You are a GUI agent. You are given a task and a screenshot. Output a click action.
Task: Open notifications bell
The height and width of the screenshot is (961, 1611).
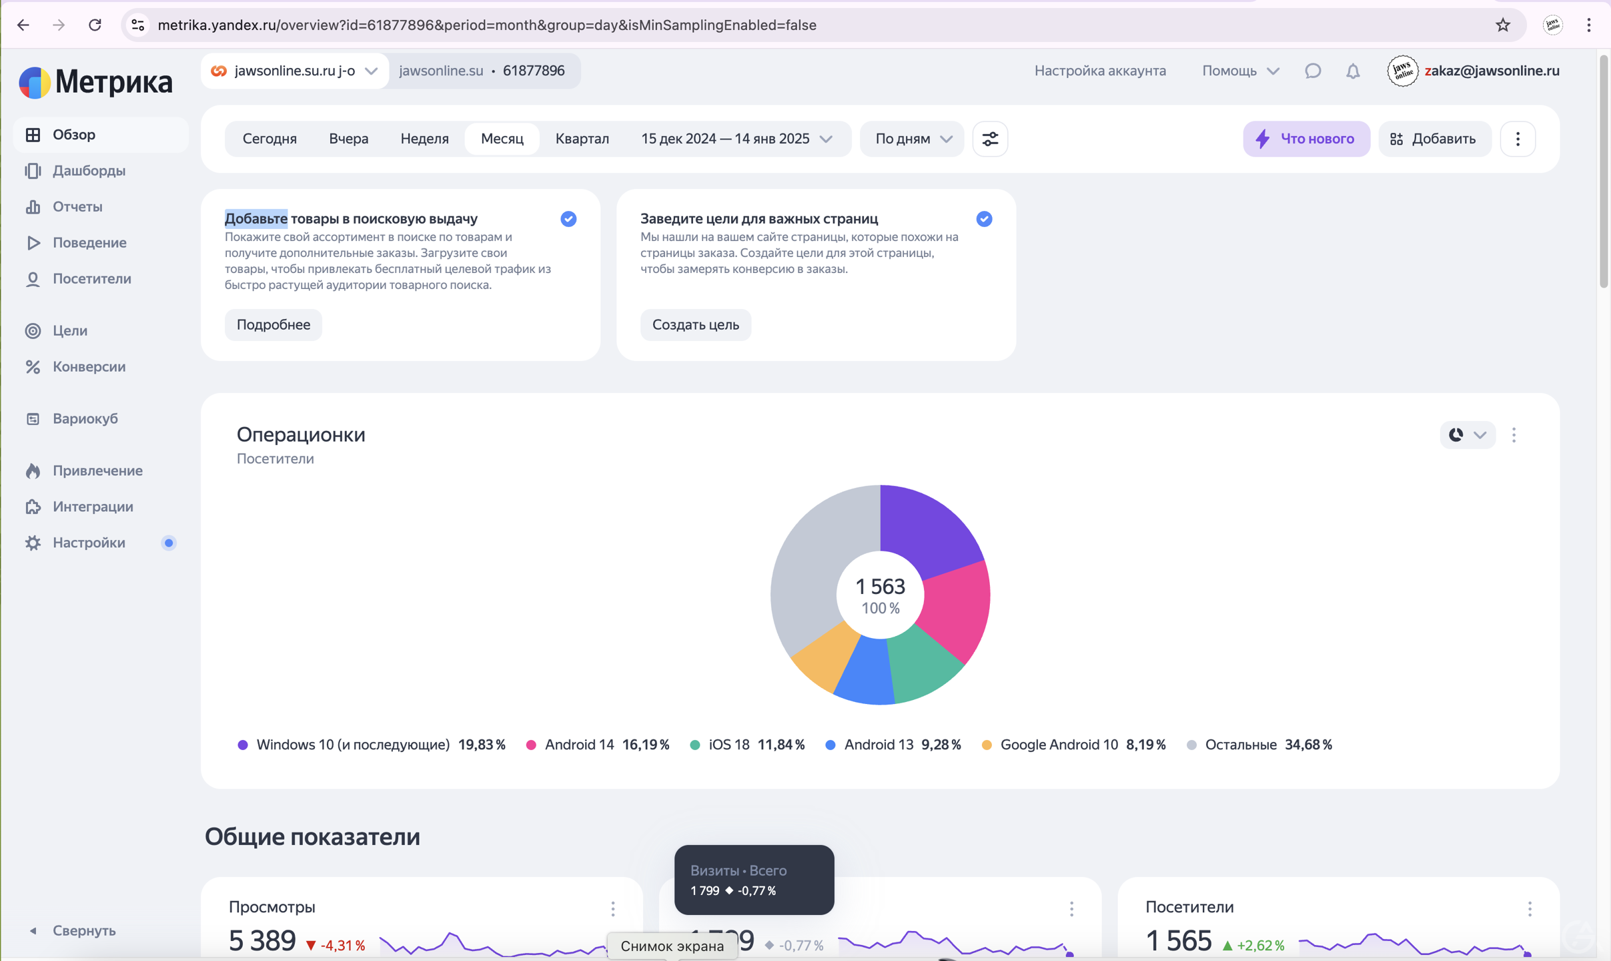1353,71
